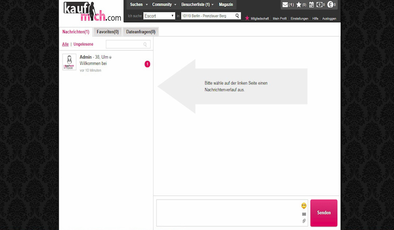The width and height of the screenshot is (394, 230).
Task: Filter messages by Ungelesene link
Action: 83,44
